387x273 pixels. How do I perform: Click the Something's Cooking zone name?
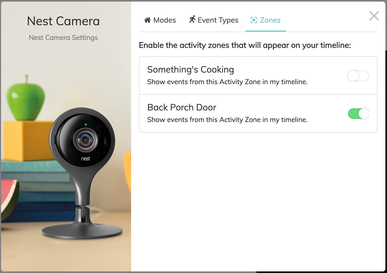click(191, 69)
